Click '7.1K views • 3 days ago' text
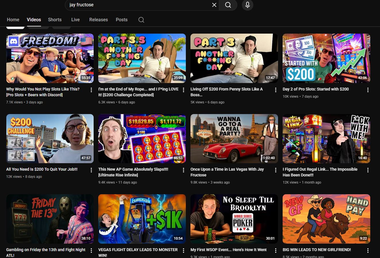This screenshot has width=380, height=258. [24, 102]
